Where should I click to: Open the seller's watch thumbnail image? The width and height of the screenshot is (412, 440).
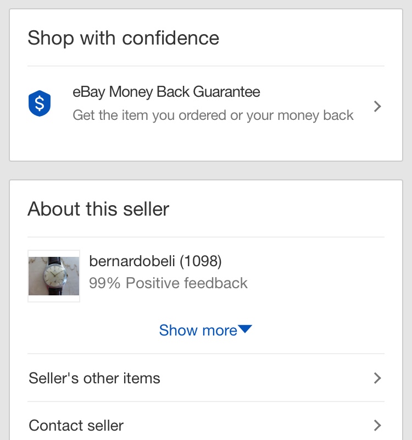54,276
